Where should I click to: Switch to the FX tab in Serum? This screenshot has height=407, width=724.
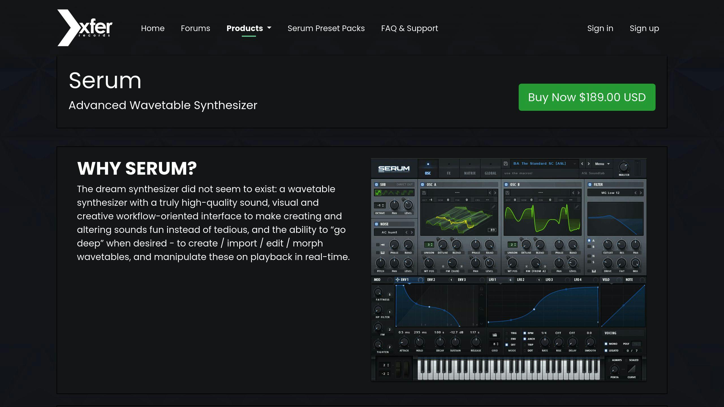[449, 168]
